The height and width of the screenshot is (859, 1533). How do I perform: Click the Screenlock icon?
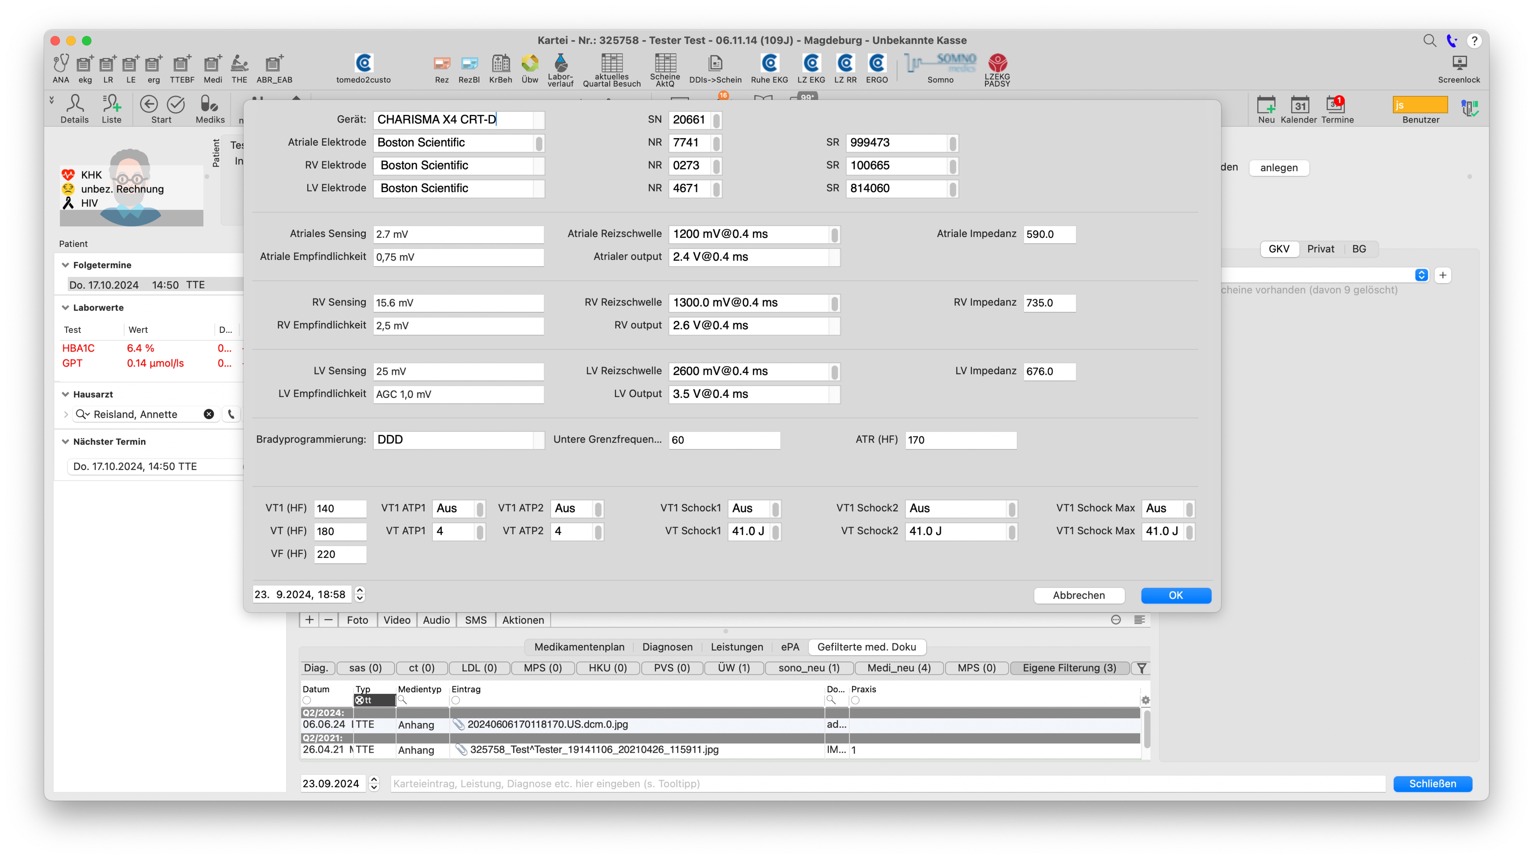tap(1459, 62)
